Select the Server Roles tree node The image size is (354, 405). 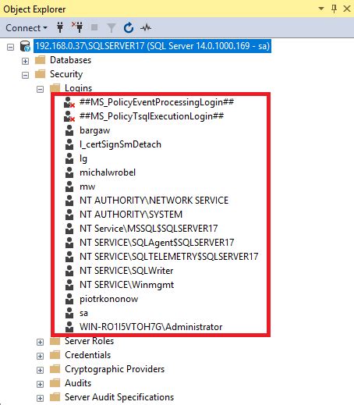coord(89,341)
